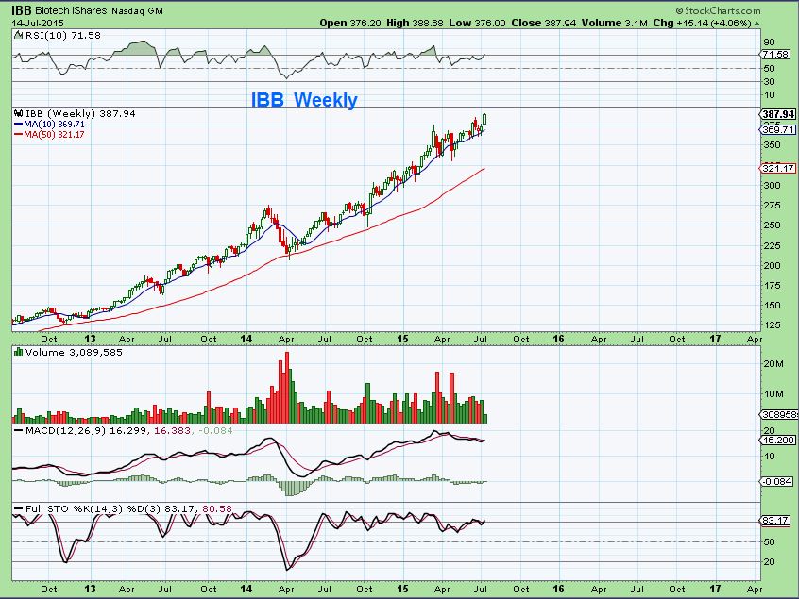Click the boxed 16.299 MACD axis label
The height and width of the screenshot is (599, 799).
(778, 440)
